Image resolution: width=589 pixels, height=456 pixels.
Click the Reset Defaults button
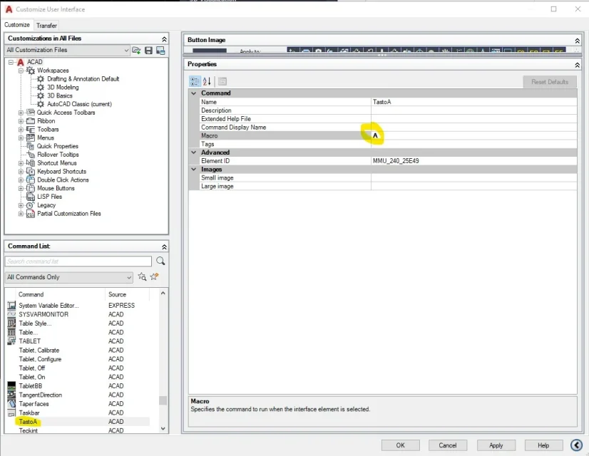point(550,82)
